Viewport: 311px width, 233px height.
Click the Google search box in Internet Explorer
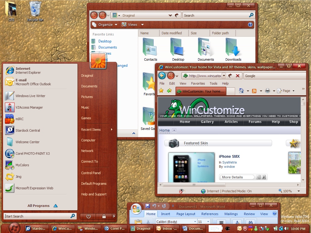275,76
